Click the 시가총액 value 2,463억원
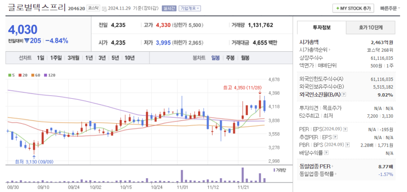The image size is (407, 192). [382, 42]
